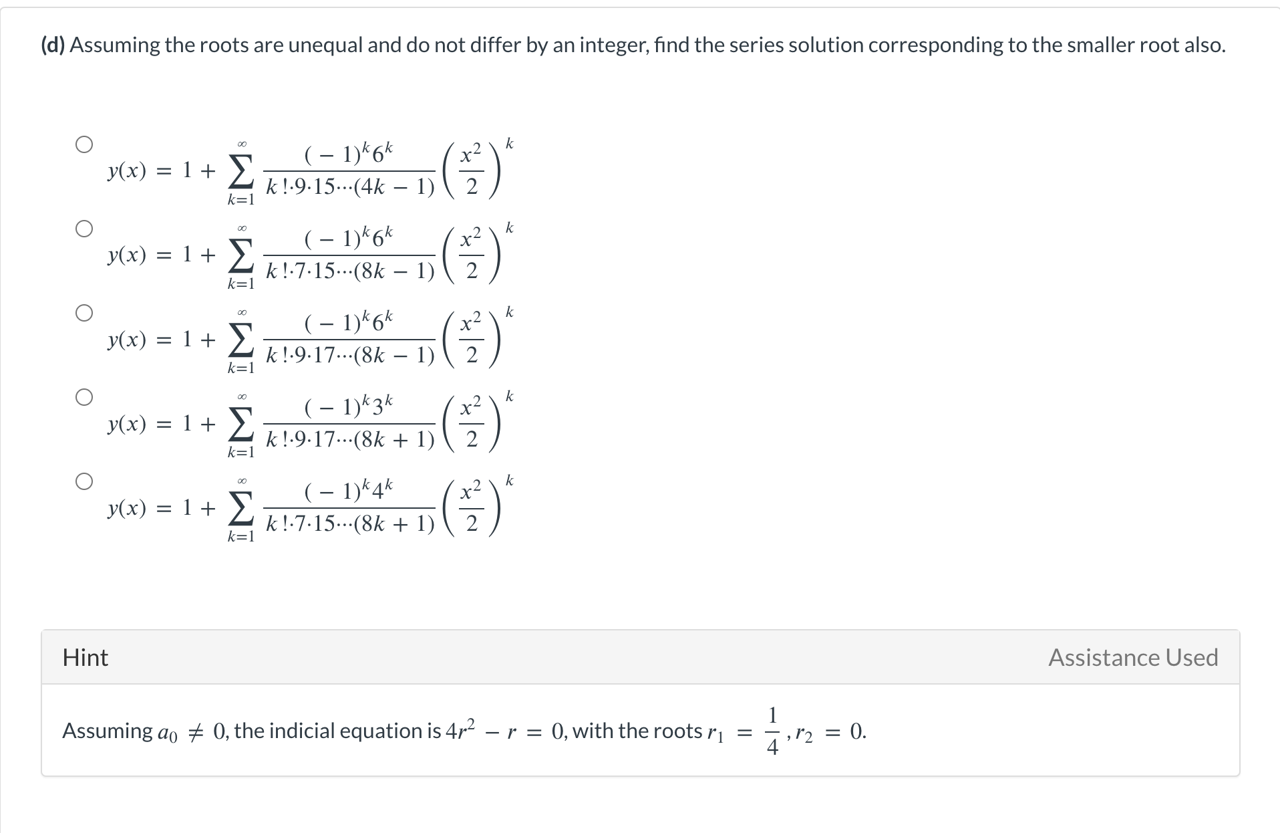Image resolution: width=1280 pixels, height=833 pixels.
Task: Click the formula y(x) in the first option
Action: coord(126,171)
